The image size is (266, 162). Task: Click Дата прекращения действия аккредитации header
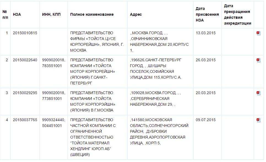point(237,14)
